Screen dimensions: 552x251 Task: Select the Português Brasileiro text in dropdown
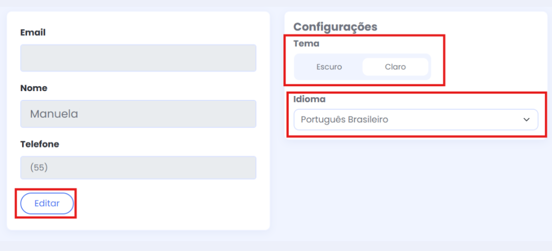(x=344, y=120)
